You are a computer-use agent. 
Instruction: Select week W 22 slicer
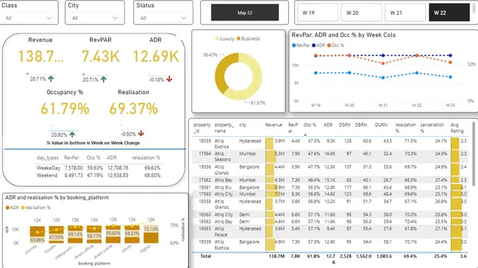pyautogui.click(x=449, y=13)
